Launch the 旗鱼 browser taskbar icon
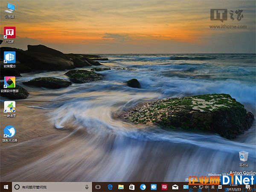 click(x=143, y=187)
